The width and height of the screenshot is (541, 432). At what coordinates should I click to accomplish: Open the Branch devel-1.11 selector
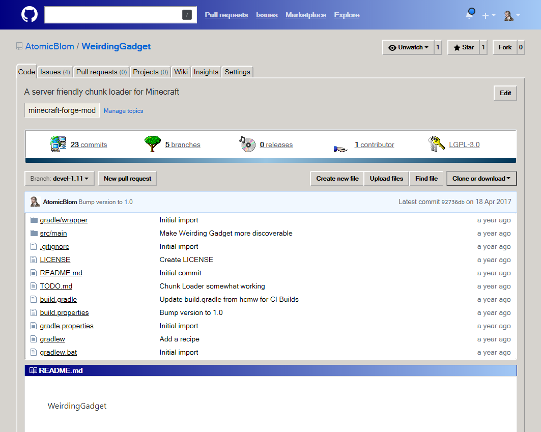pyautogui.click(x=60, y=179)
